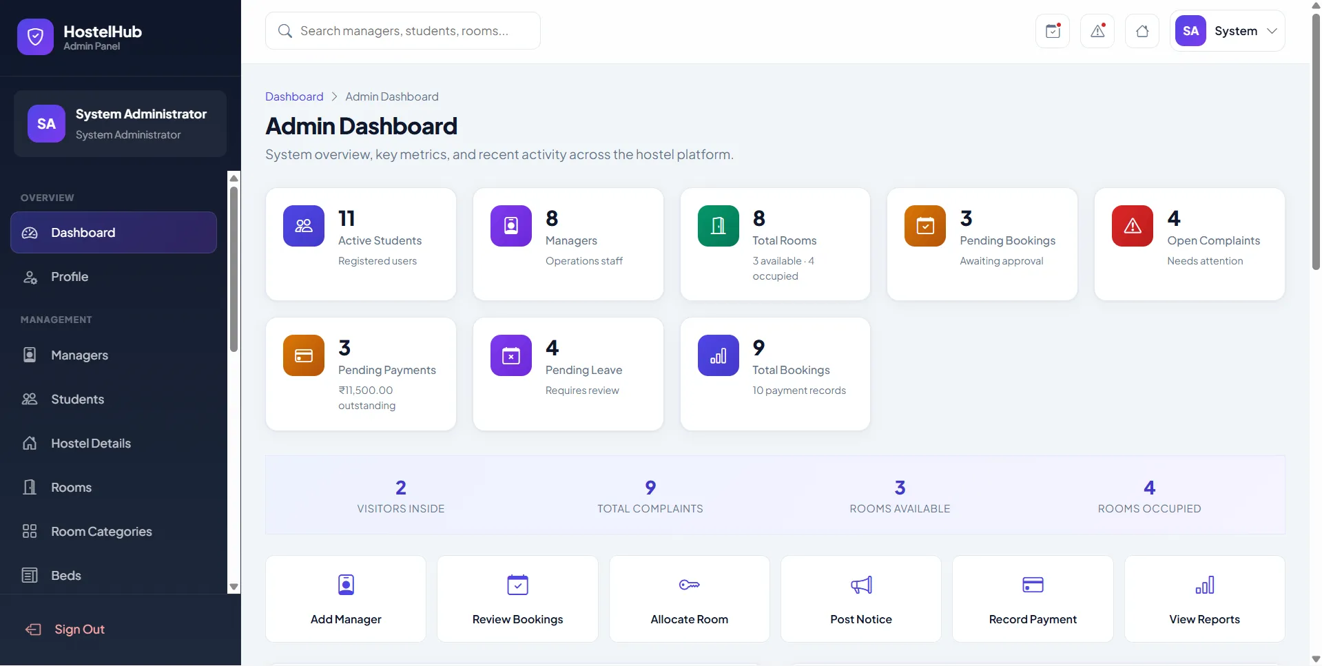Open Beds in the sidebar
The image size is (1322, 666).
coord(114,576)
